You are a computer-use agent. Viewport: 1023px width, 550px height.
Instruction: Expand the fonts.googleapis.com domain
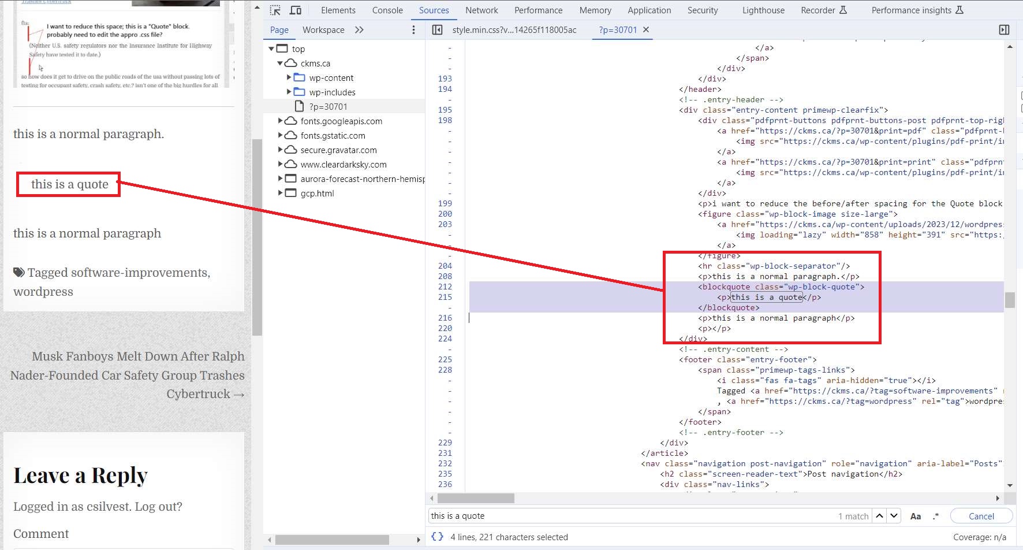click(281, 121)
